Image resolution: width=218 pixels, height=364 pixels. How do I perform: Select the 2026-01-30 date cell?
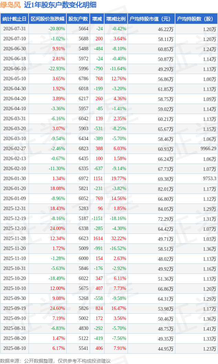pyautogui.click(x=14, y=178)
